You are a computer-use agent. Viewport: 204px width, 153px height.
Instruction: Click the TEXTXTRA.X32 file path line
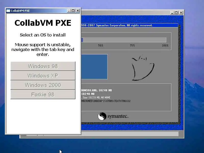(x=106, y=101)
